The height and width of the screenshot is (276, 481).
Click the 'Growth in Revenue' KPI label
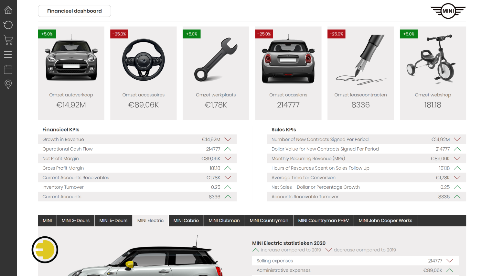click(63, 139)
